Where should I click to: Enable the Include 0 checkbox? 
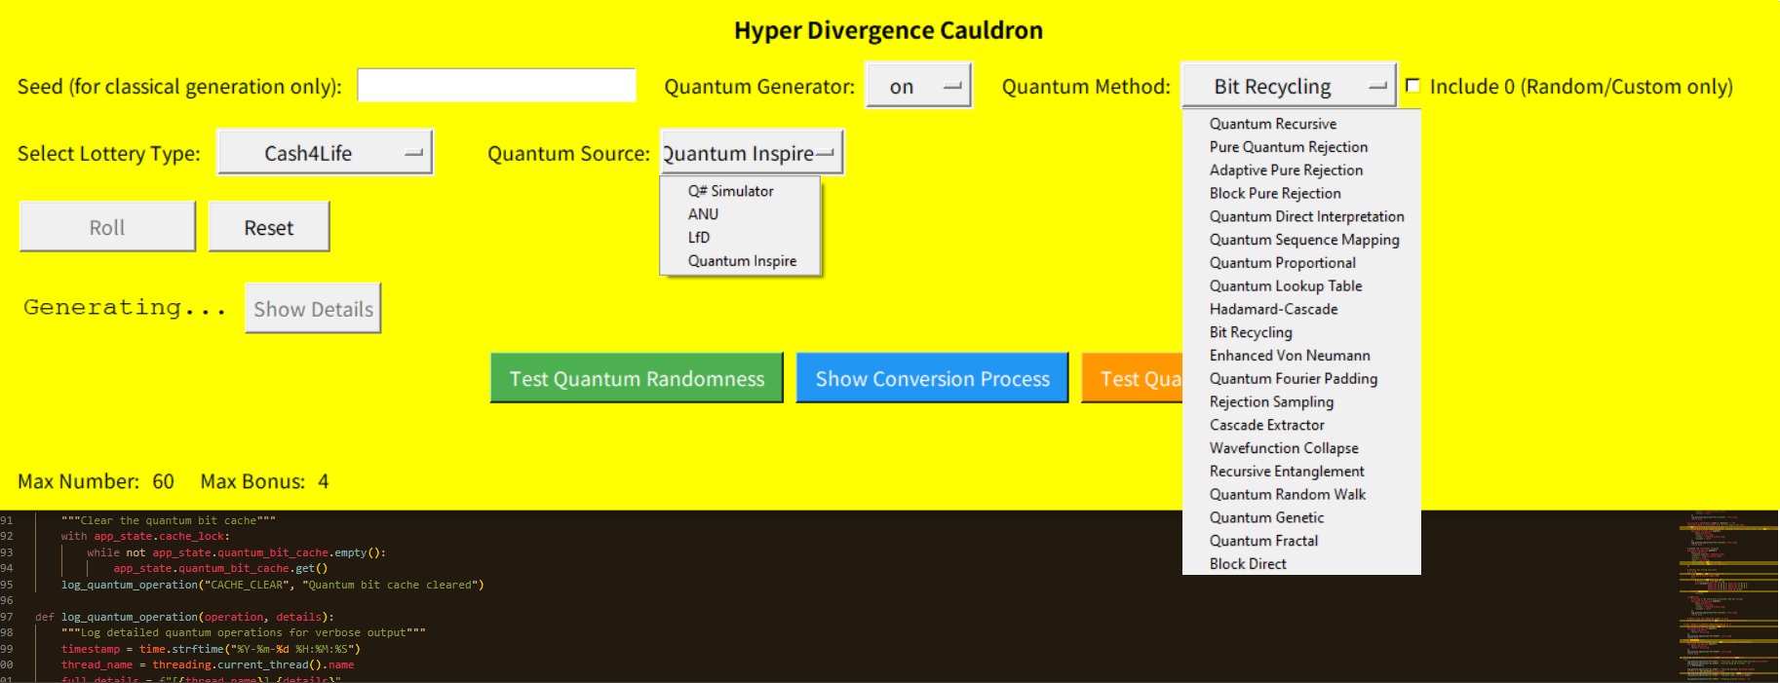point(1412,86)
